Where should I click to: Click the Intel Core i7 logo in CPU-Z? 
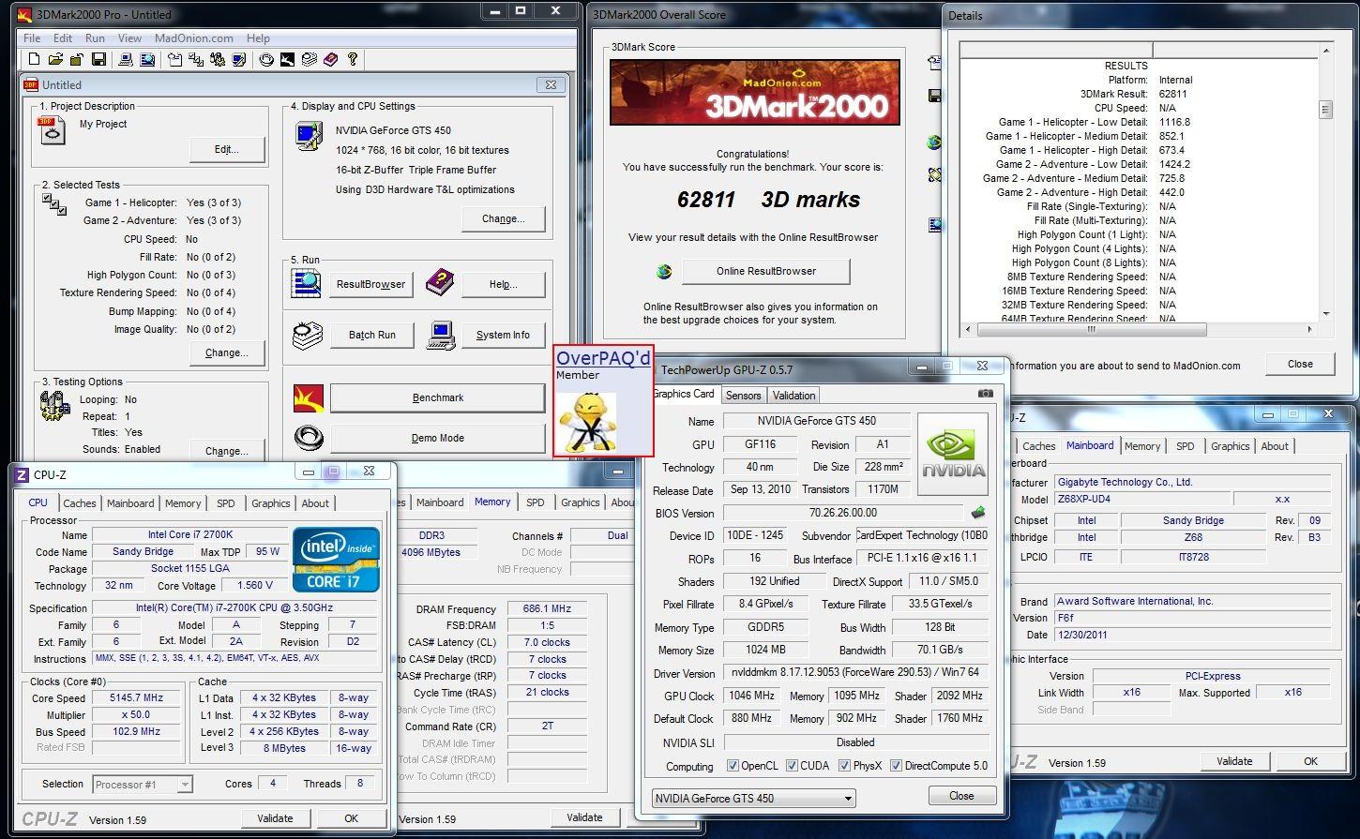pos(336,560)
